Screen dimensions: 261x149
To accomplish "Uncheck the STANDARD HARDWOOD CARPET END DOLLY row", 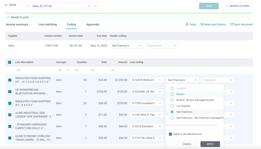I will coord(10,126).
